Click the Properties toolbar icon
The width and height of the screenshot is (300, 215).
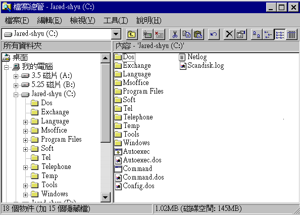pyautogui.click(x=241, y=34)
